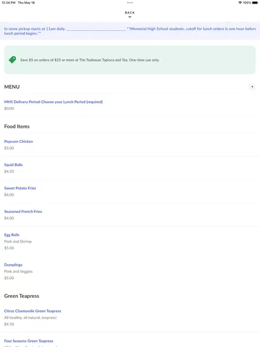Image resolution: width=260 pixels, height=347 pixels.
Task: Tap the 12:24 PM clock
Action: 9,3
